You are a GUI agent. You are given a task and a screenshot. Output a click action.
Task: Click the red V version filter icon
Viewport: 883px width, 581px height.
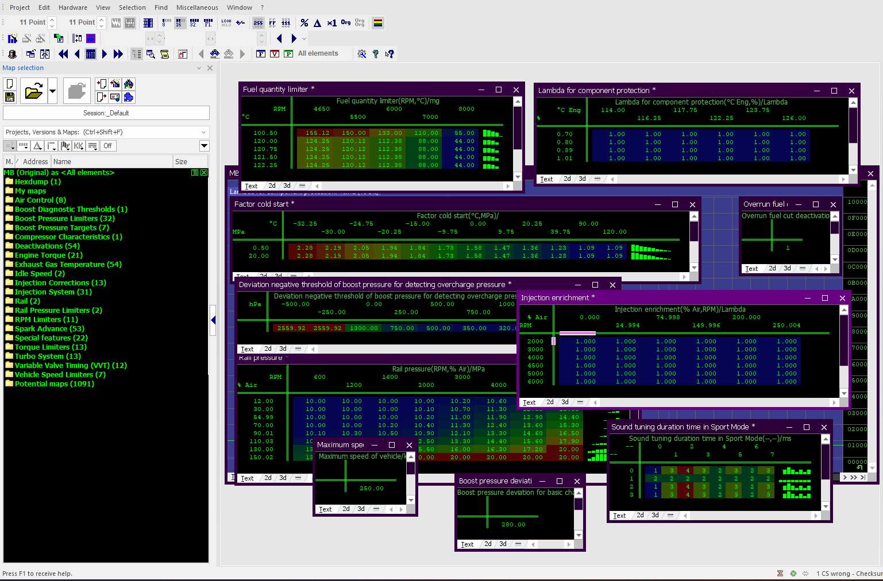[x=275, y=54]
